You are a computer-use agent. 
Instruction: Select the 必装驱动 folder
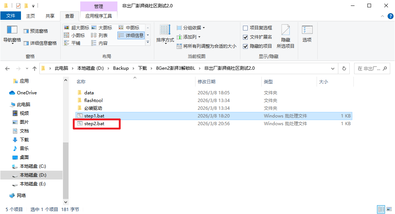point(214,108)
